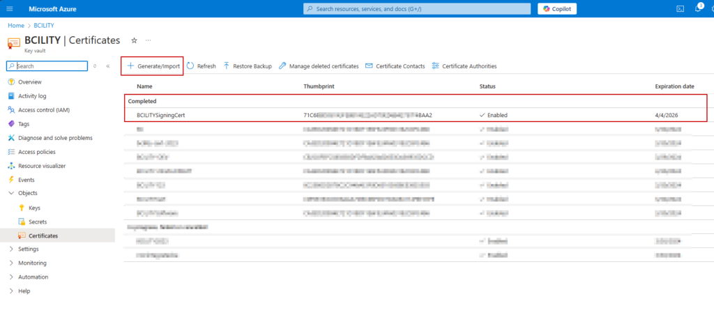714x310 pixels.
Task: Click the sidebar expand/collapse diamond icon
Action: pos(95,66)
